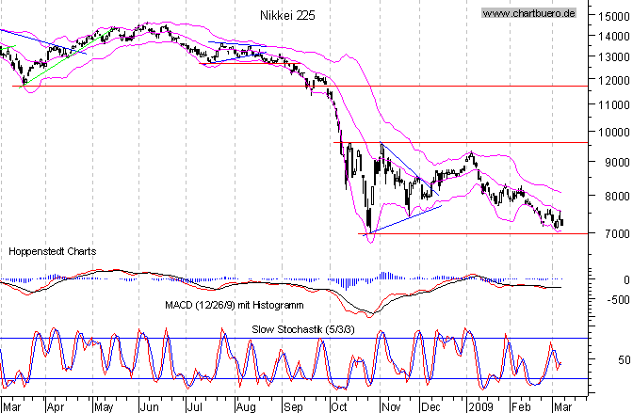This screenshot has height=413, width=633.
Task: Click the 8000 price axis value
Action: pyautogui.click(x=617, y=196)
